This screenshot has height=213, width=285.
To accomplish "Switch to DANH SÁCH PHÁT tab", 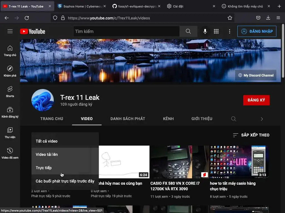I will [127, 119].
